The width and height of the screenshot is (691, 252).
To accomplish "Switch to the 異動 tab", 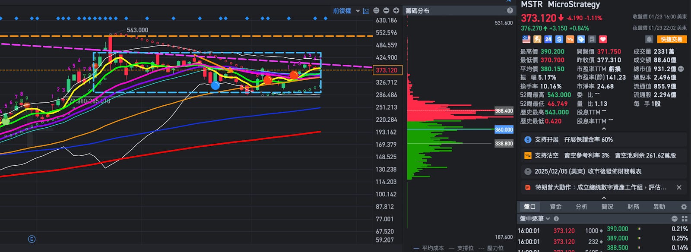I will [659, 207].
